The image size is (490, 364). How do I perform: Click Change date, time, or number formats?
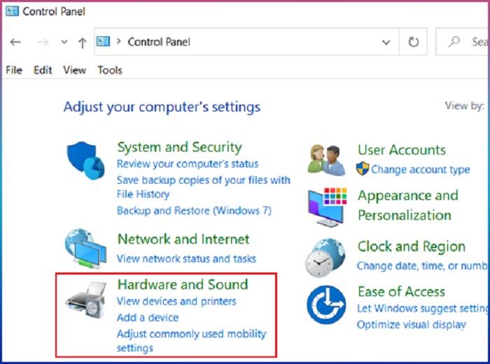click(422, 265)
